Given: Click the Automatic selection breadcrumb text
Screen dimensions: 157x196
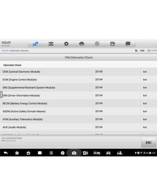Looking at the screenshot, I should [x=19, y=51].
